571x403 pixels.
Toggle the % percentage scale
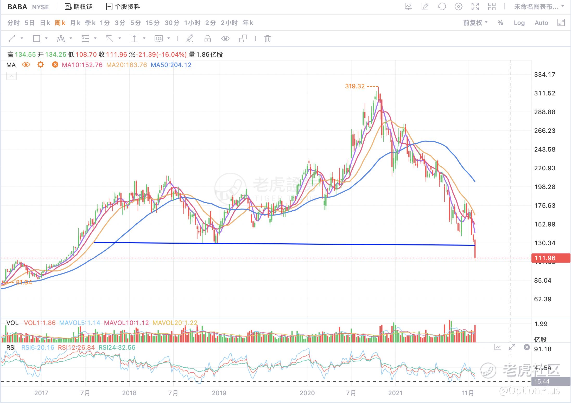(x=500, y=23)
